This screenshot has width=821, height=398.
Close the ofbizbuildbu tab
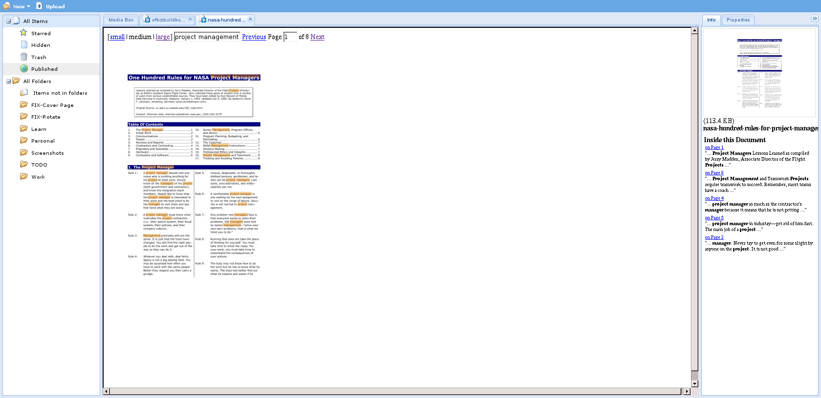(190, 19)
